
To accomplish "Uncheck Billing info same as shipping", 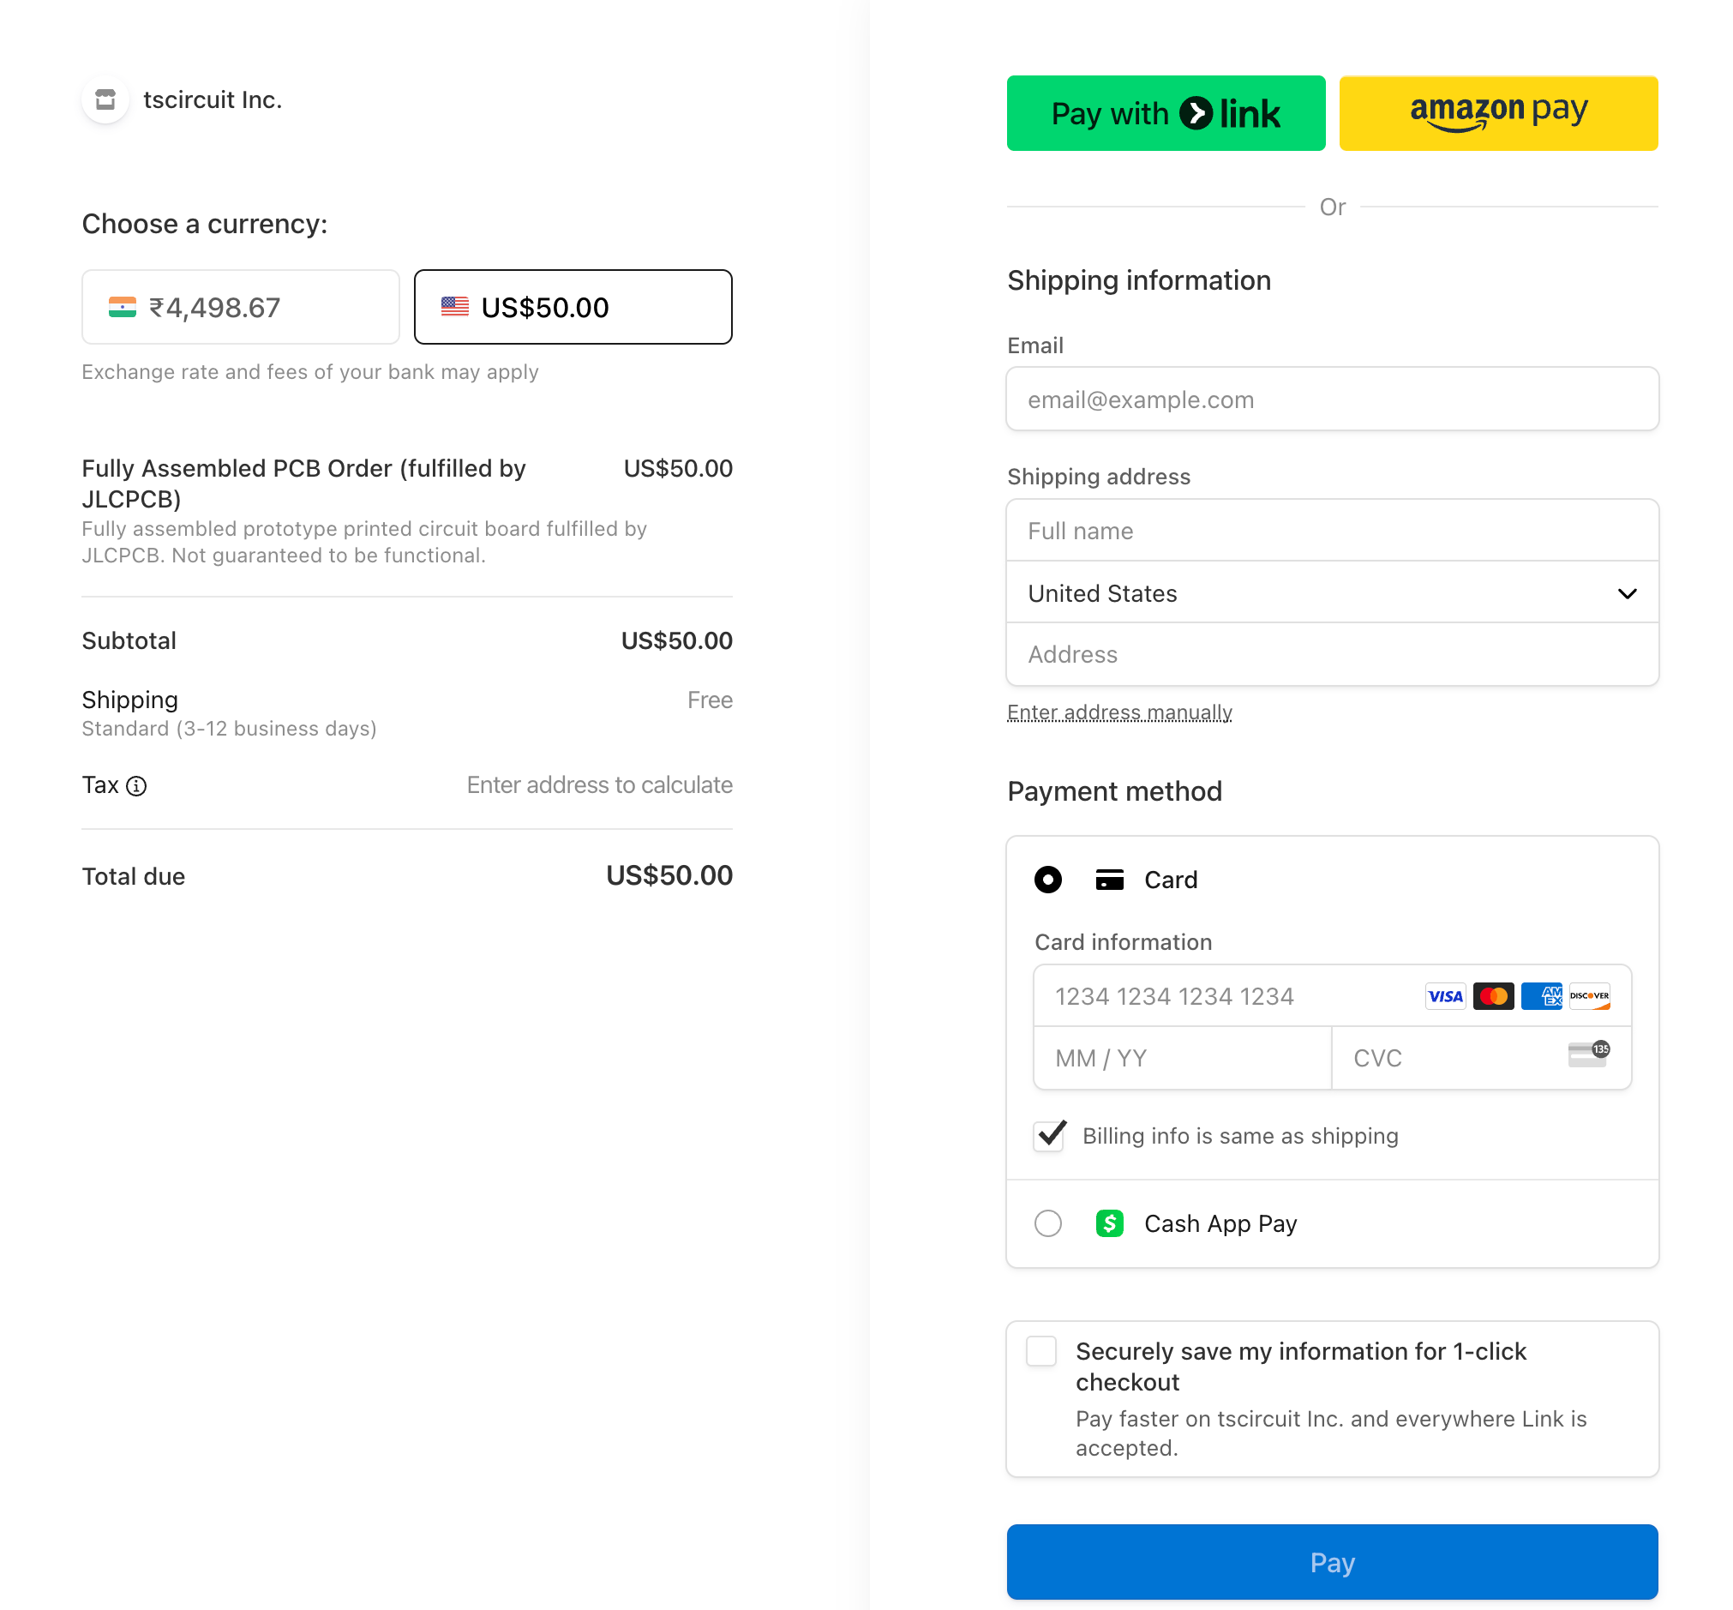I will (1048, 1136).
